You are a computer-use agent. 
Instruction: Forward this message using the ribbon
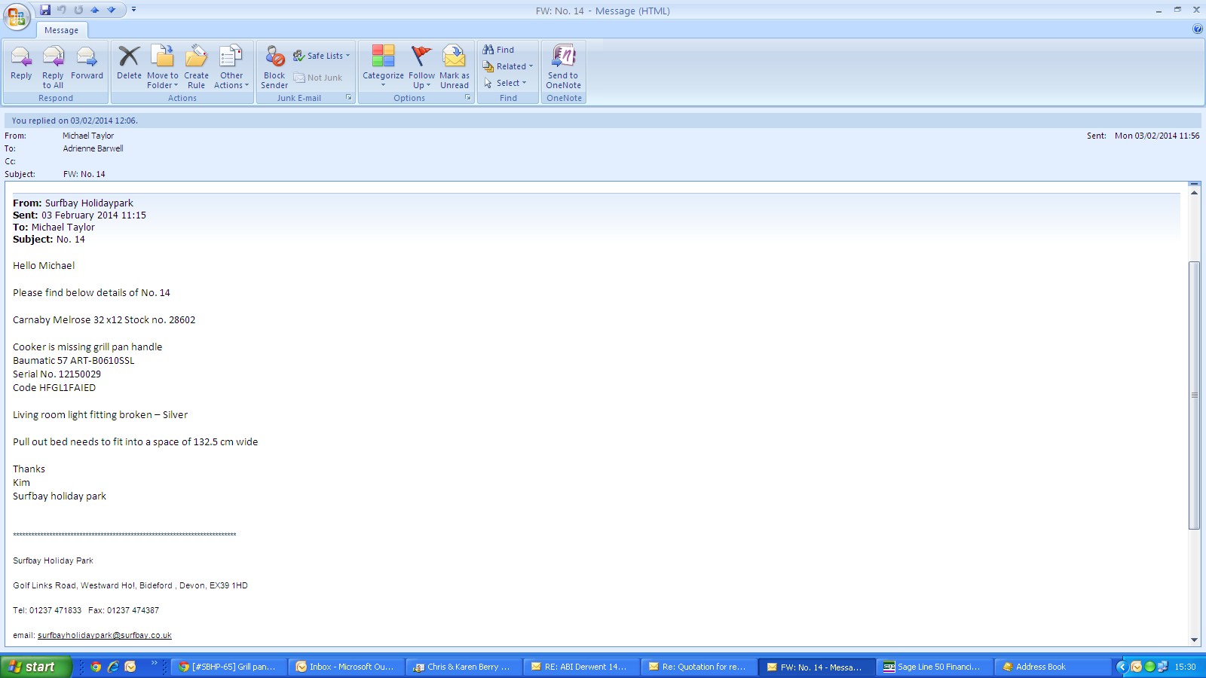point(87,65)
